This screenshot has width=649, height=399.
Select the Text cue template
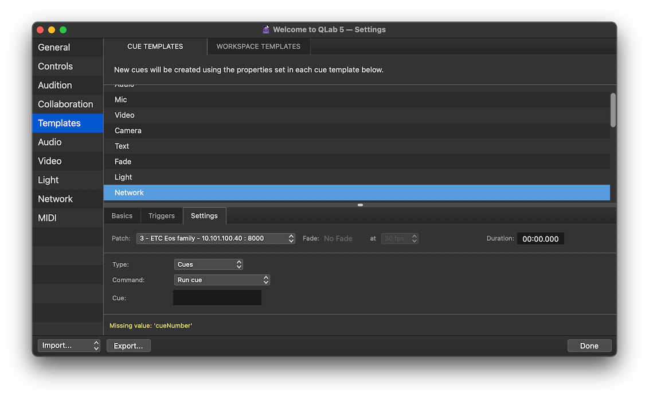coord(357,146)
